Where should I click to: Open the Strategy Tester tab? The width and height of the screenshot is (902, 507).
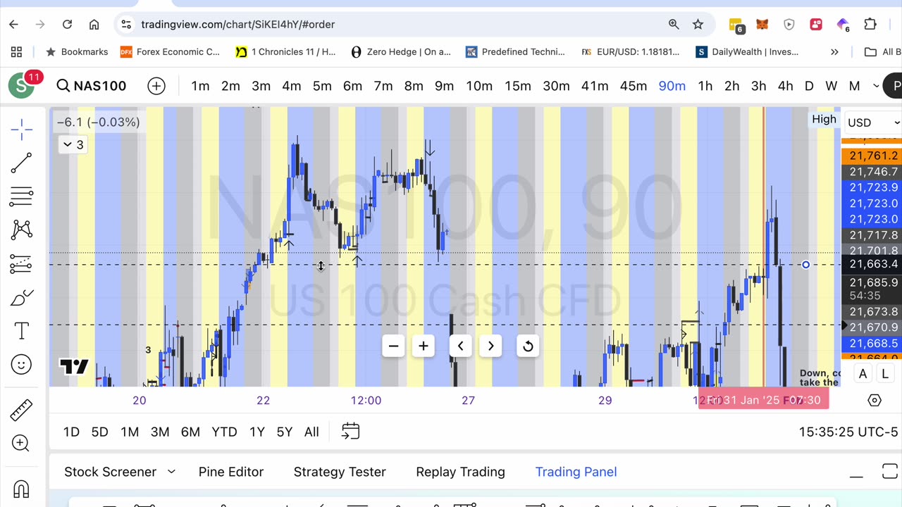[x=340, y=472]
